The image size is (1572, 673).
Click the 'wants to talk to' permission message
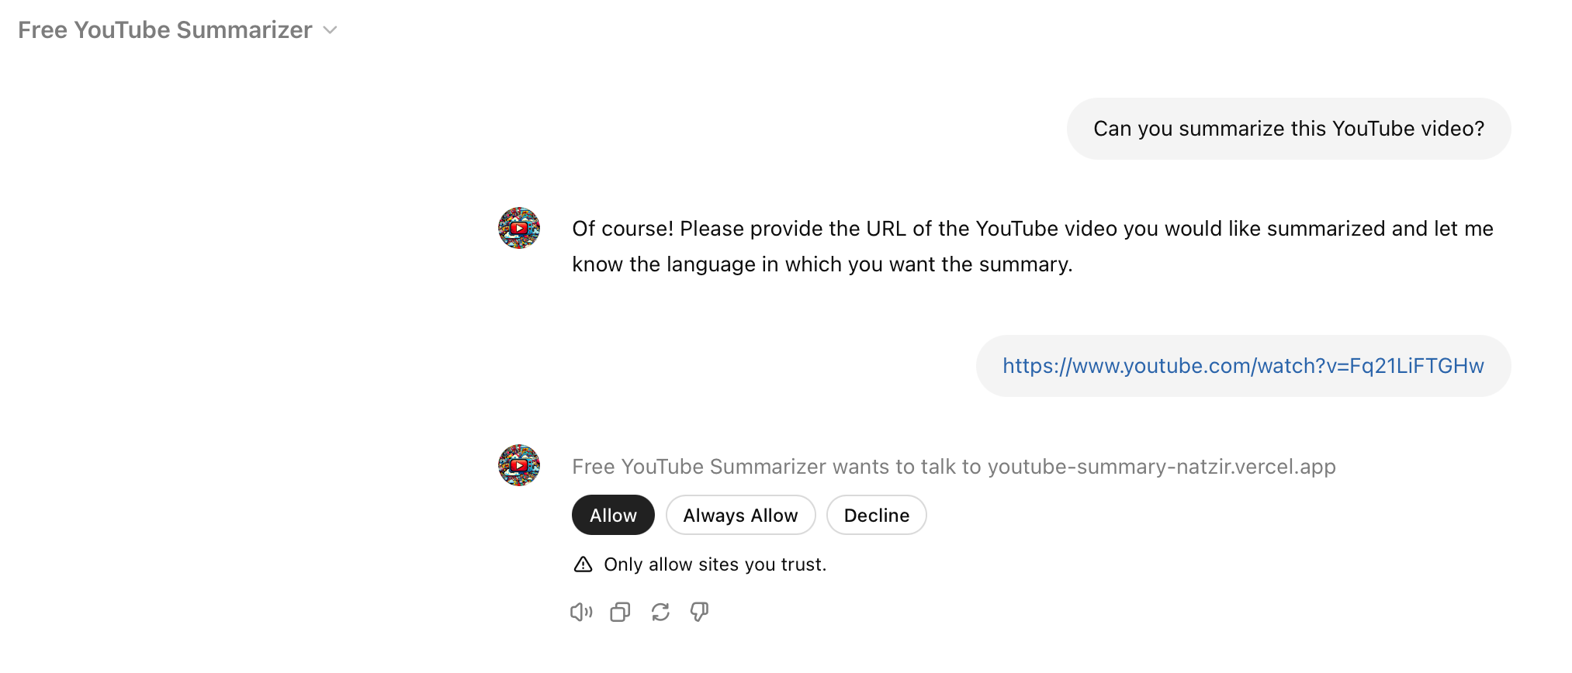pos(954,467)
